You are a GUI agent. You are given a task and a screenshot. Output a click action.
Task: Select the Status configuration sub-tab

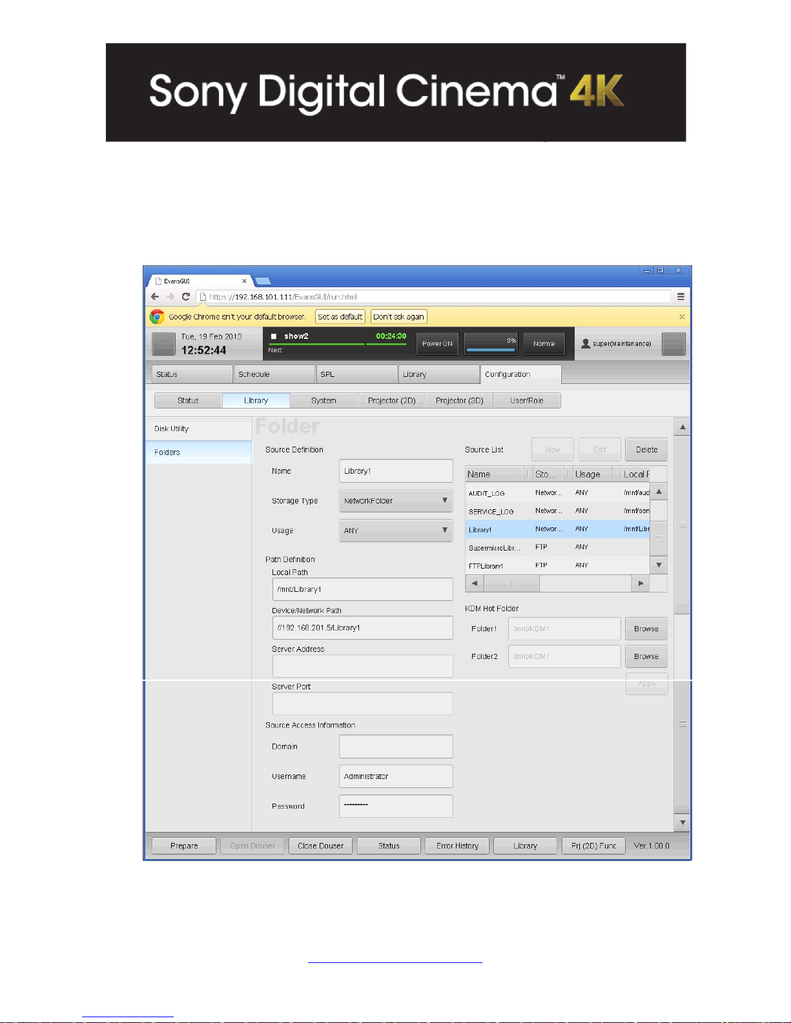(189, 400)
